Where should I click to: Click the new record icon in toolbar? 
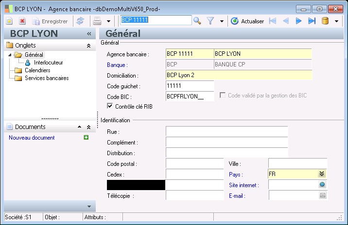[9, 21]
